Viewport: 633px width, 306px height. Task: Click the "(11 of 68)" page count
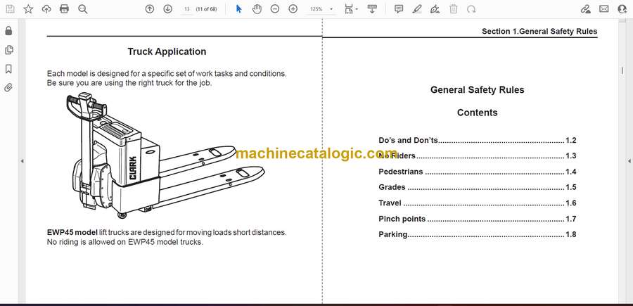click(x=206, y=9)
